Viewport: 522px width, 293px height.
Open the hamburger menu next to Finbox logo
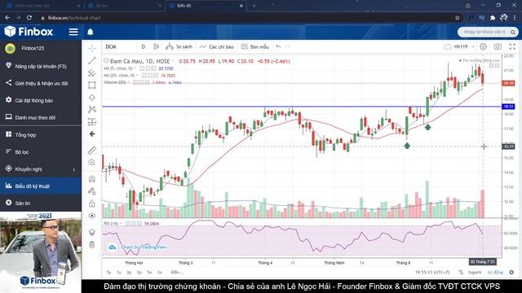(x=73, y=32)
